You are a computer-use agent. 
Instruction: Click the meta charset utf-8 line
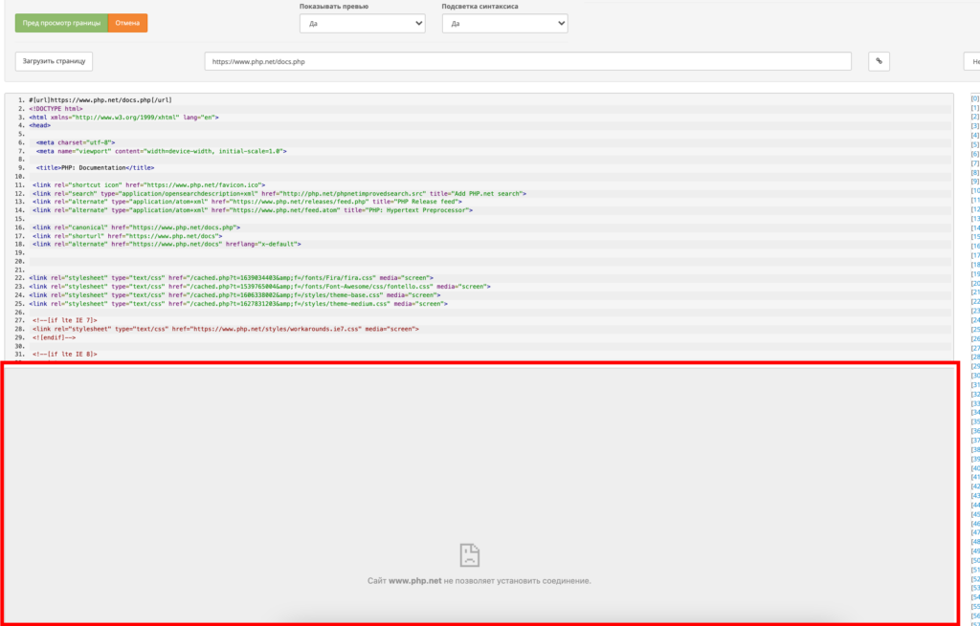(76, 142)
